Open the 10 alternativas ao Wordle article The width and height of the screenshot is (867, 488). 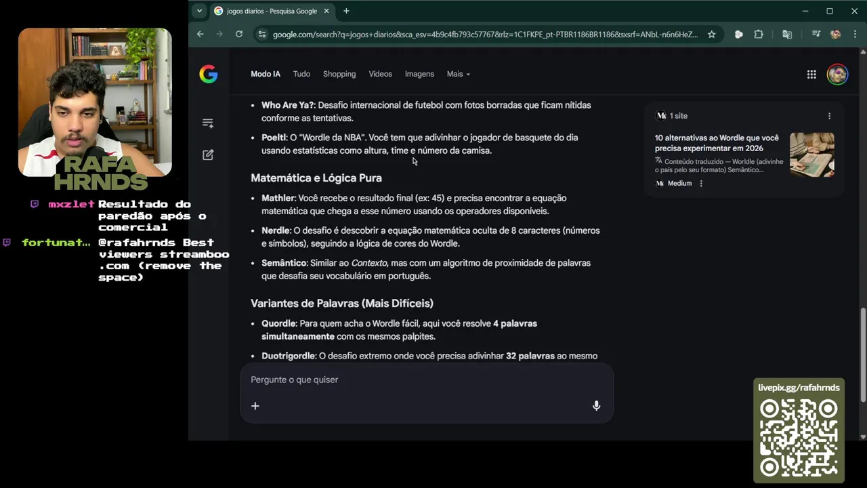tap(717, 143)
